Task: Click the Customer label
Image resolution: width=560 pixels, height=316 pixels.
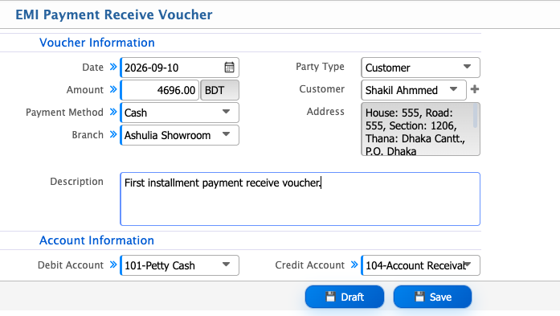Action: (x=322, y=89)
